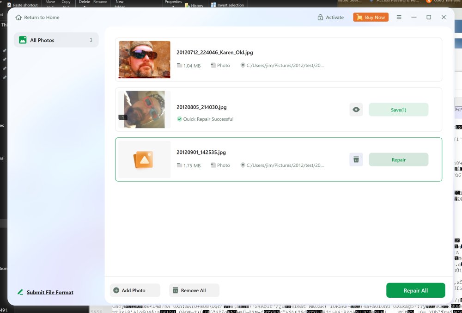The width and height of the screenshot is (462, 313).
Task: Click the Repair button for 20120901_142535.jpg
Action: click(398, 159)
